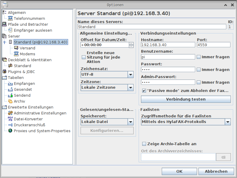The image size is (237, 178).
Task: Select Standard (pi@192.168.3.40) tree entry
Action: tap(41, 42)
